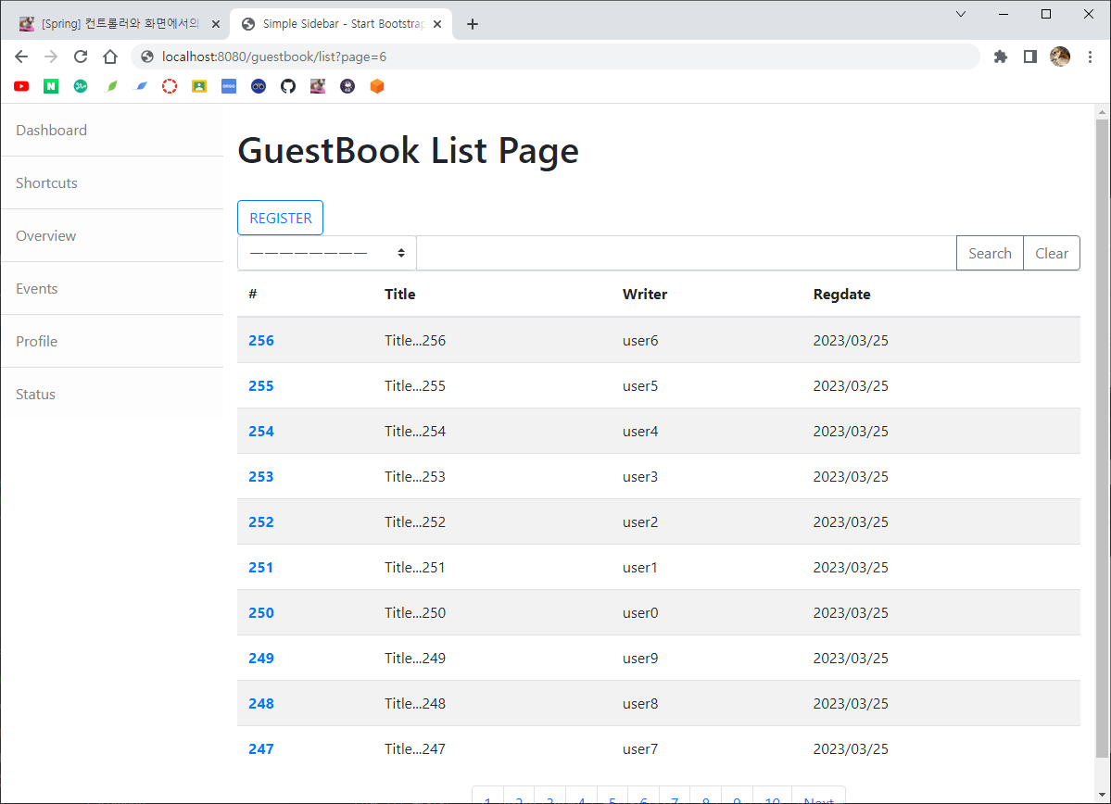Click the user5 writer cell
This screenshot has width=1111, height=804.
click(x=640, y=386)
